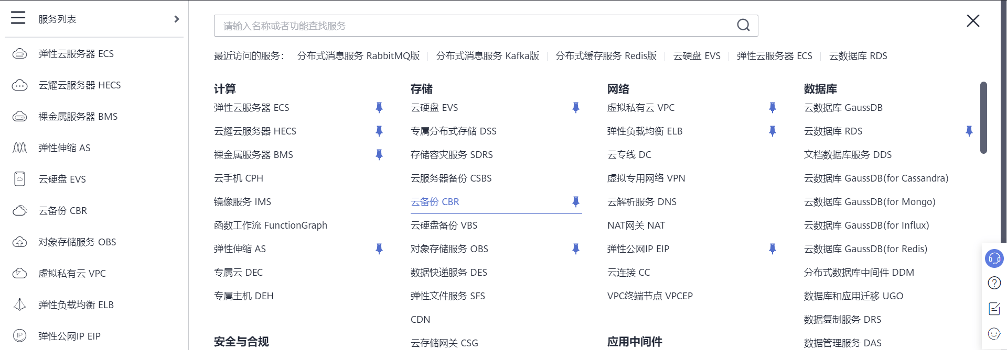Open 存储容灾服务 SDRS service
1007x350 pixels.
[452, 155]
